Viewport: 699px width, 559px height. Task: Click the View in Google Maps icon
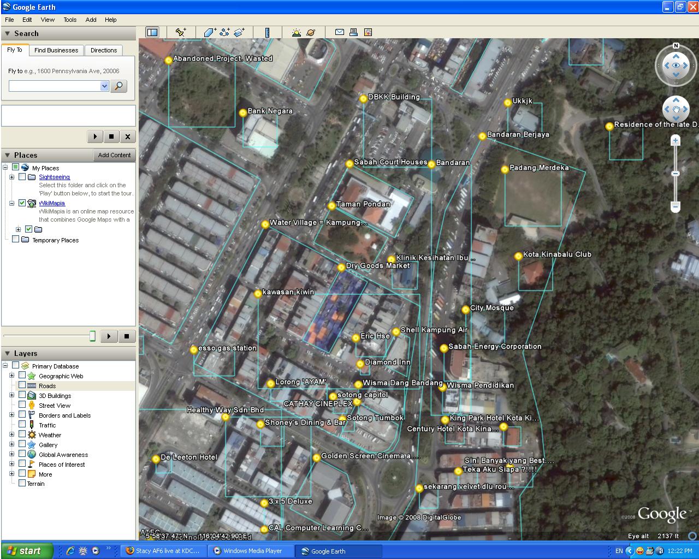[368, 32]
